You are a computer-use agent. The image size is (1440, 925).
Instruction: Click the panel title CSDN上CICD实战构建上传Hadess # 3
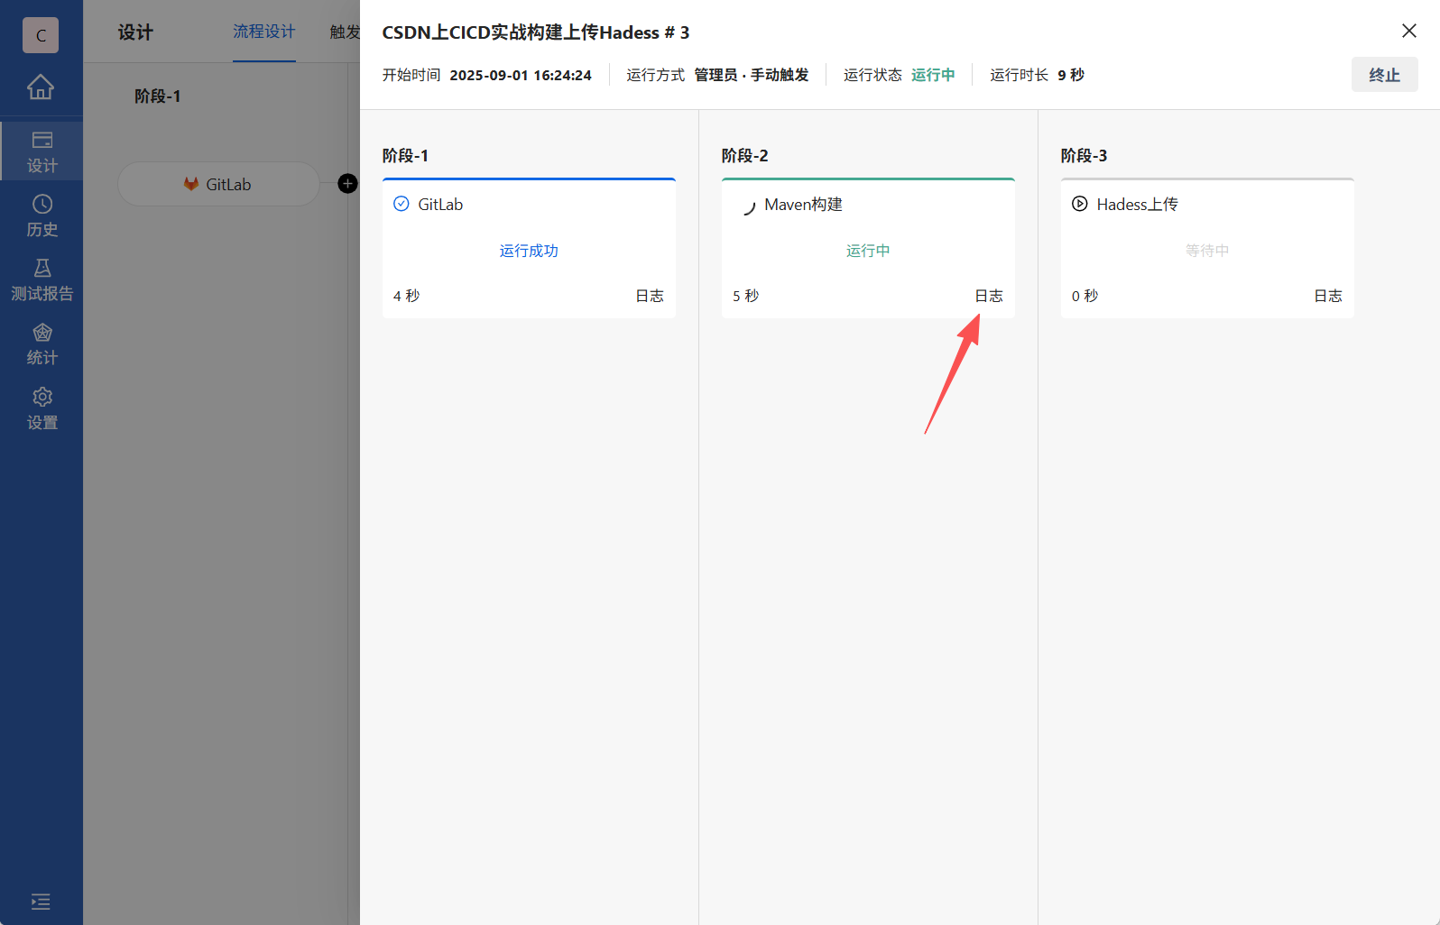pos(536,32)
